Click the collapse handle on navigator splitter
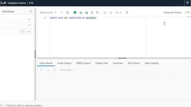Viewport: 191px width, 107px height. (35, 54)
